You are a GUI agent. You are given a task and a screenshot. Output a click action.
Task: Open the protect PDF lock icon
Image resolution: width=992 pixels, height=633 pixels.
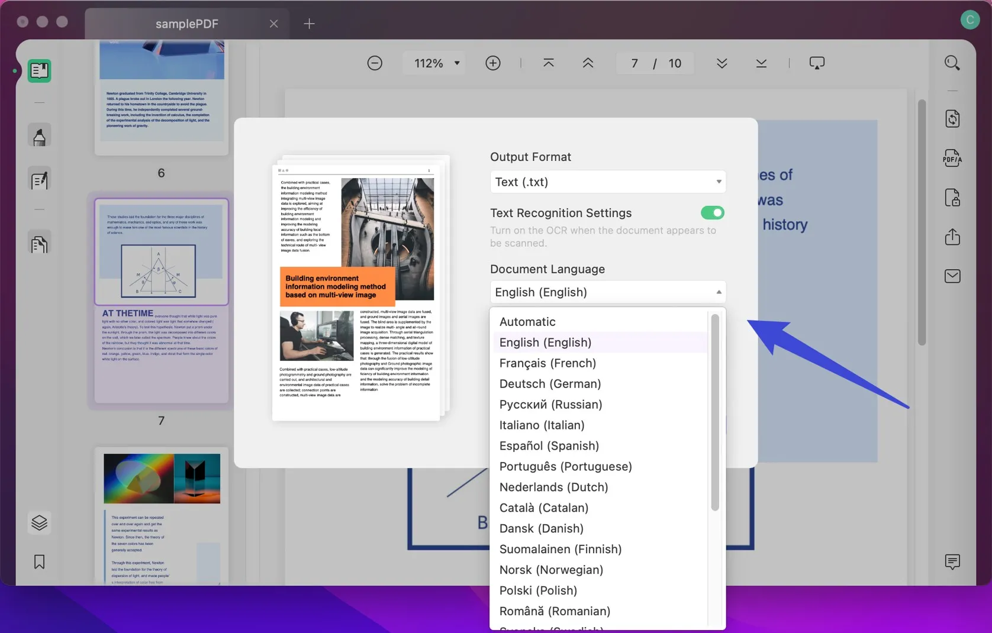pos(952,198)
